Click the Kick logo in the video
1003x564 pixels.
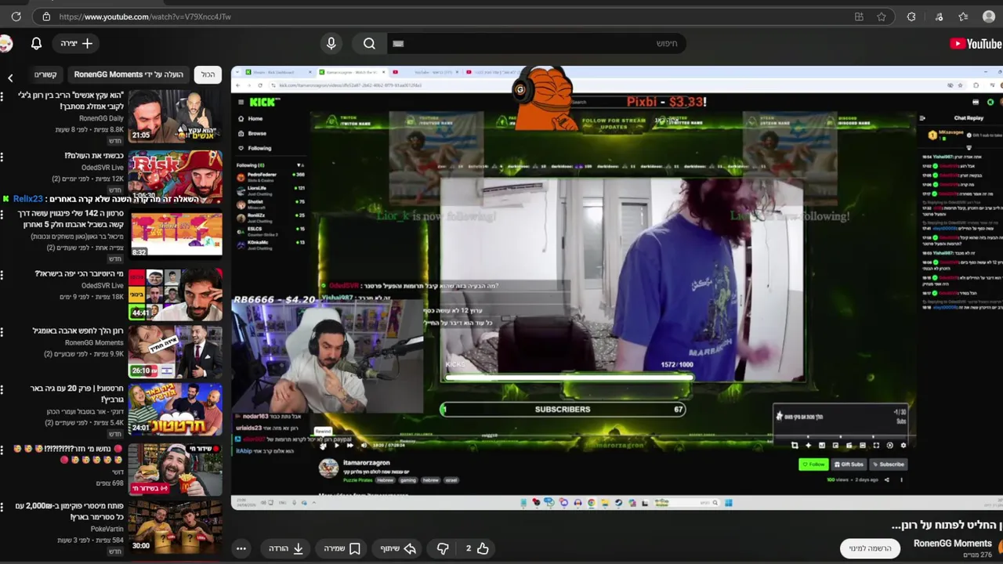point(264,102)
